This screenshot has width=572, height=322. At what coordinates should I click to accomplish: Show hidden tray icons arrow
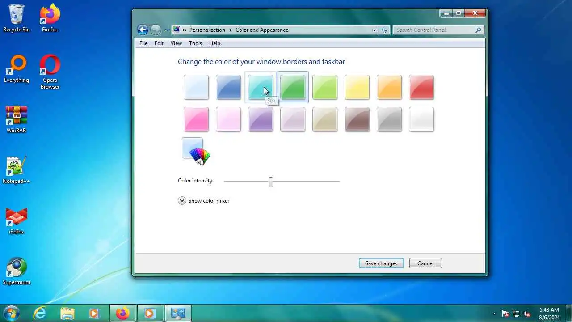coord(494,314)
